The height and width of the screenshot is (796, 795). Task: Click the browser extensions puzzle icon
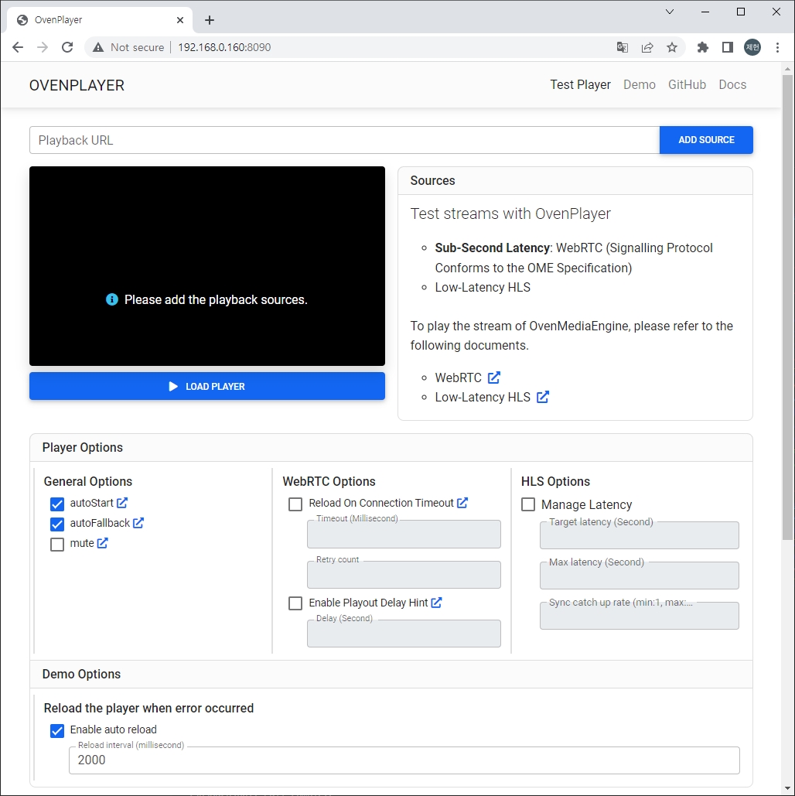pyautogui.click(x=702, y=47)
